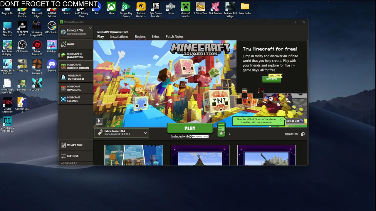
Task: Select the Fall Guys desktop shortcut
Action: coord(52,47)
